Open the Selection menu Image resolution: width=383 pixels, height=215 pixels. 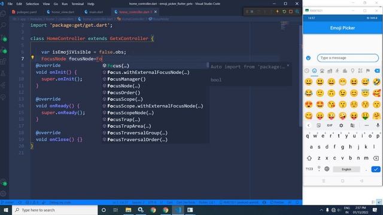click(x=32, y=4)
